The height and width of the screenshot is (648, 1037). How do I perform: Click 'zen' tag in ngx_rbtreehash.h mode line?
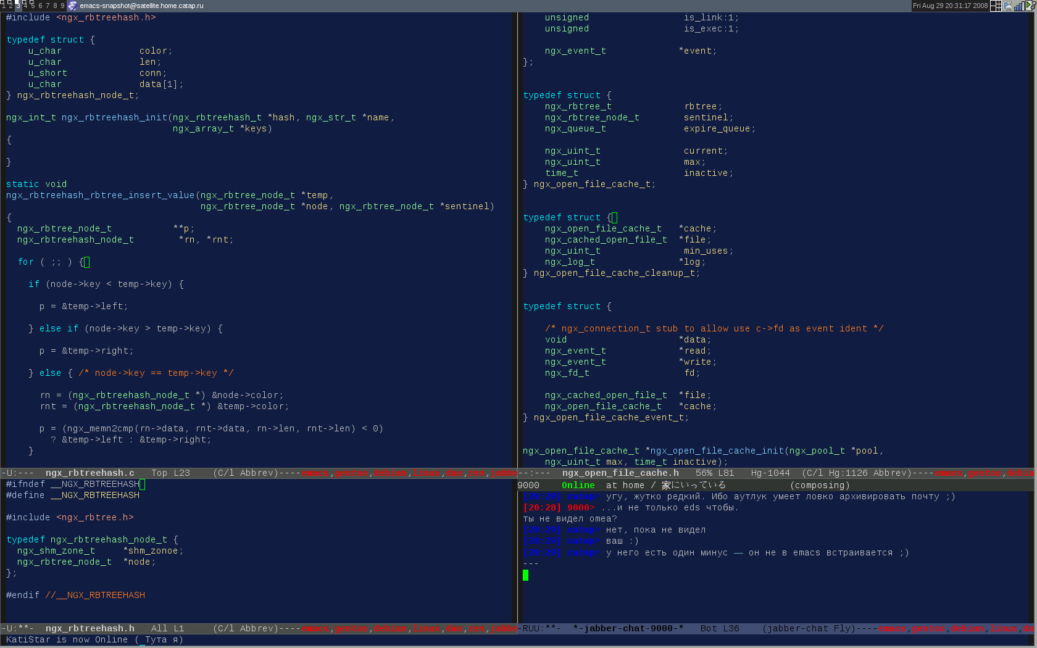[477, 629]
